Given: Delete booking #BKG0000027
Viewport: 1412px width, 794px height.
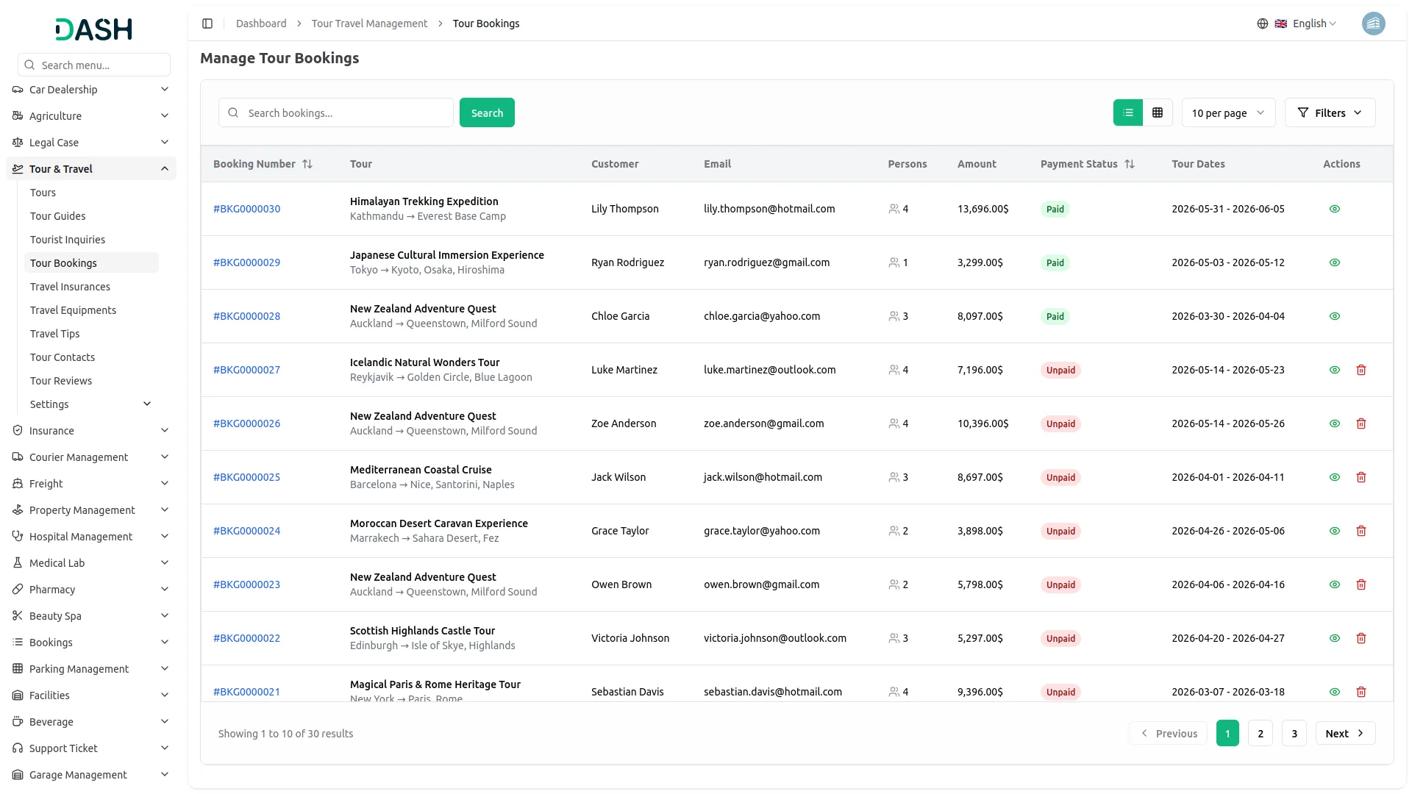Looking at the screenshot, I should [x=1361, y=370].
